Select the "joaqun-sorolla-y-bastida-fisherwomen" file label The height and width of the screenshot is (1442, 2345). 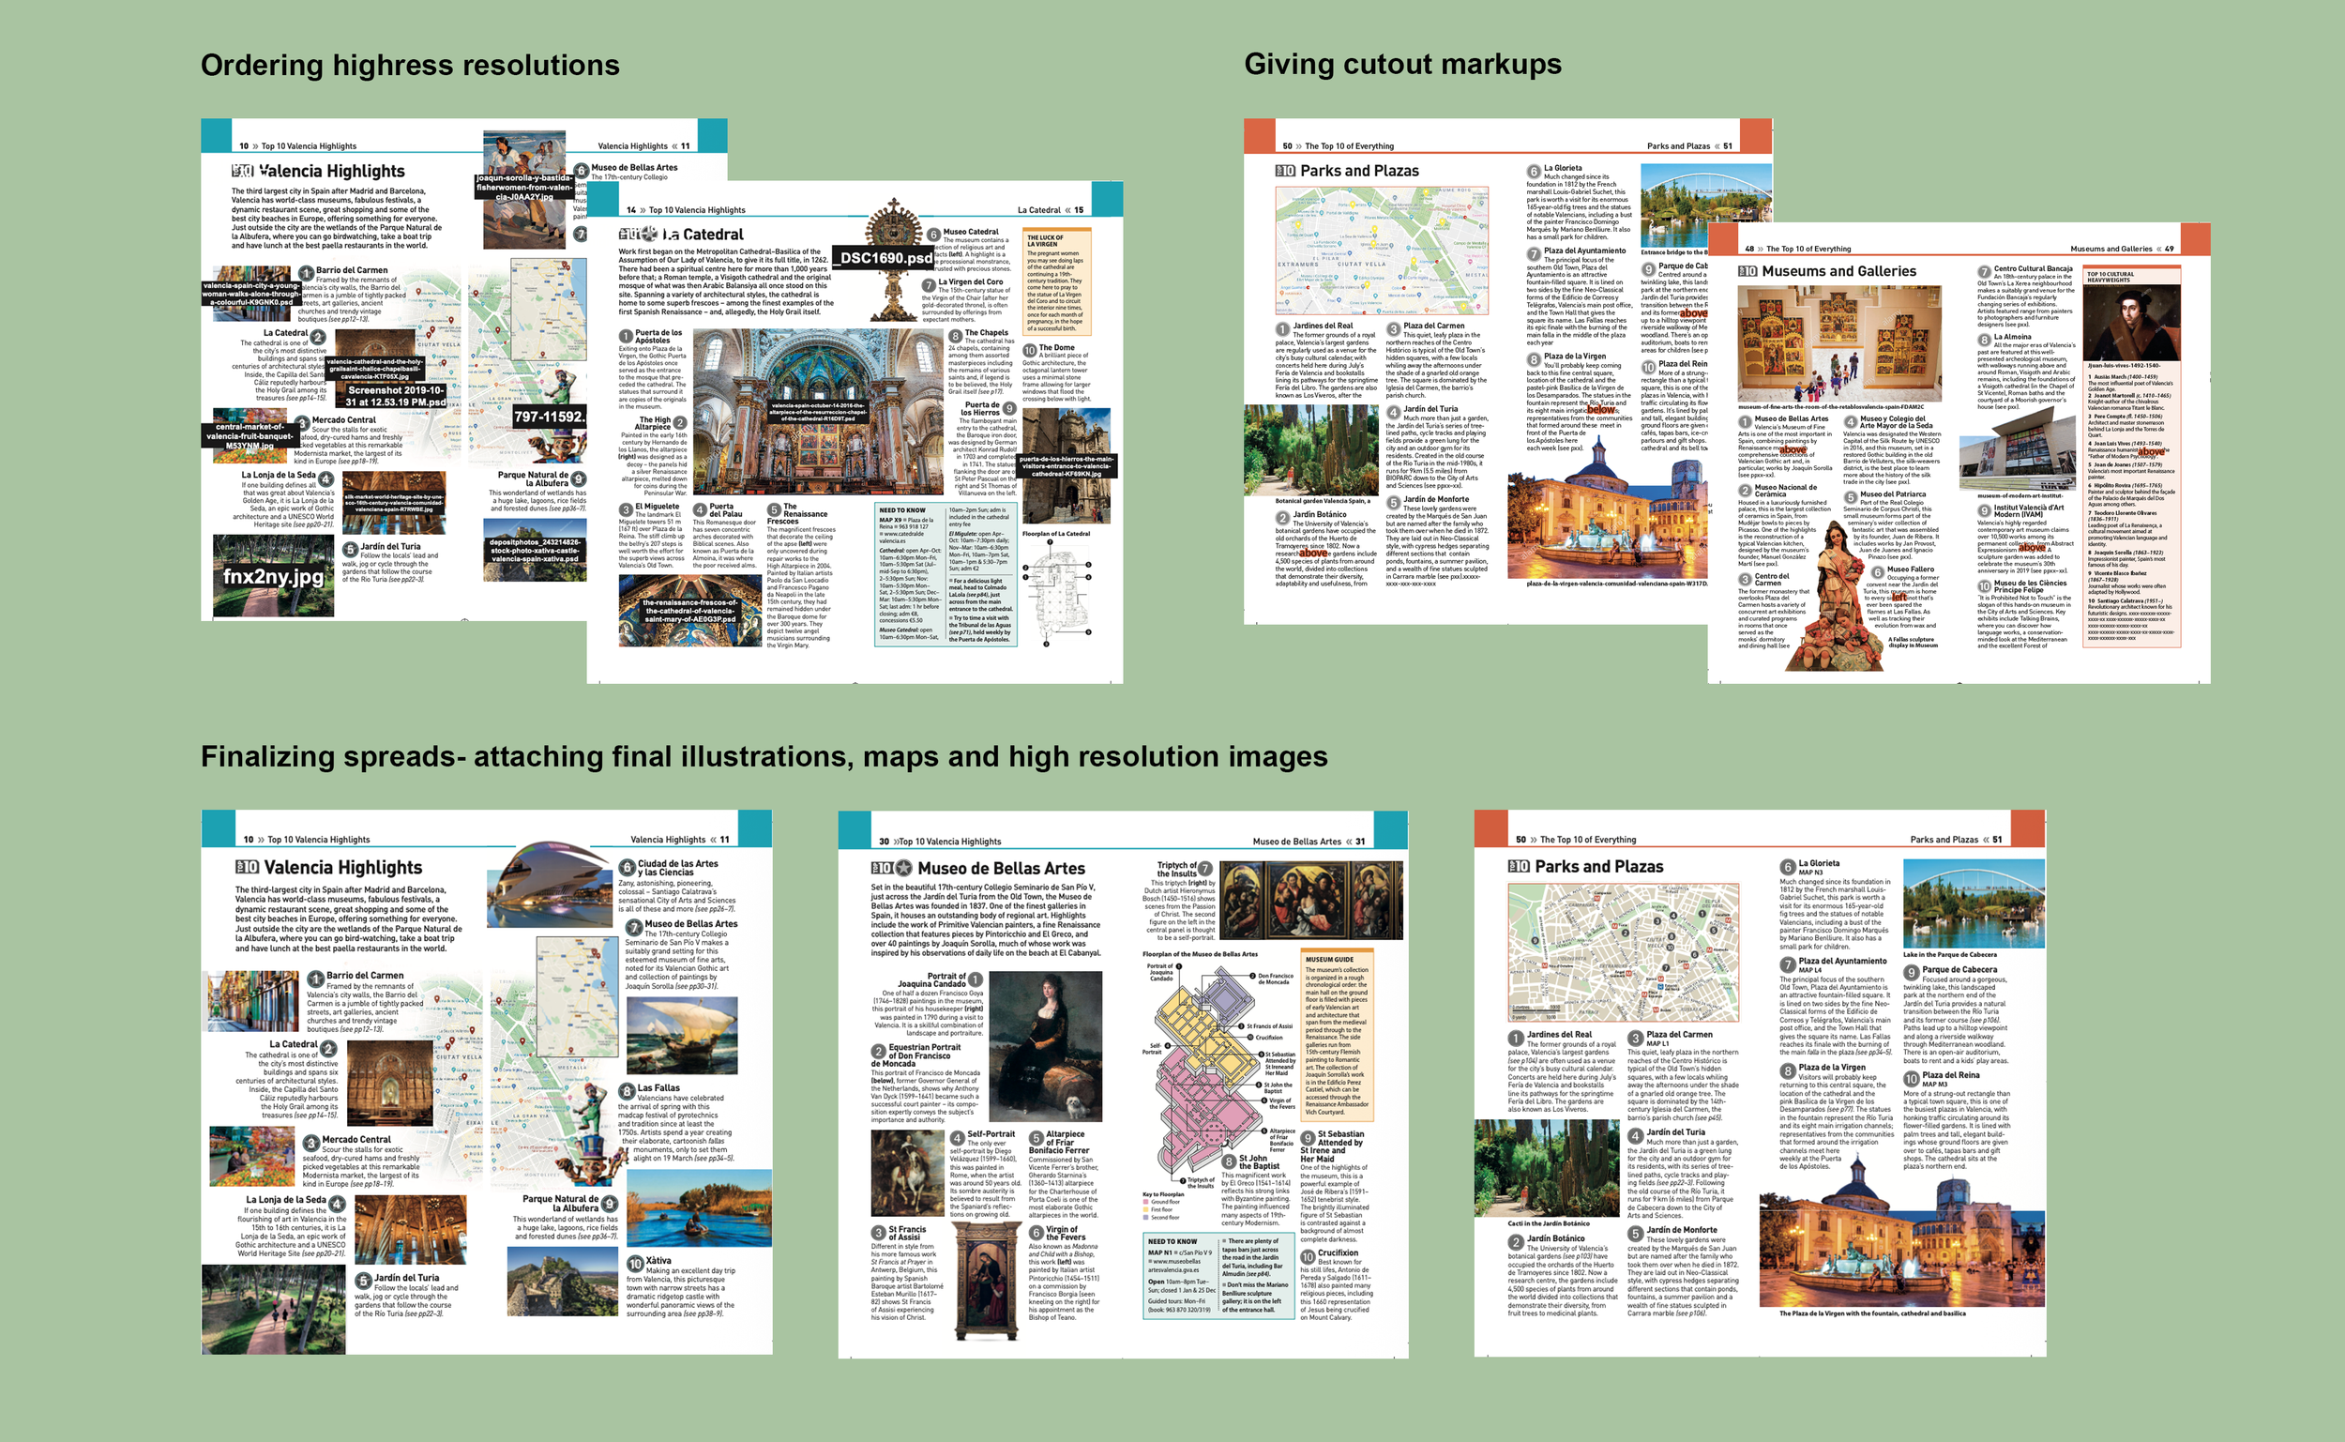point(525,187)
